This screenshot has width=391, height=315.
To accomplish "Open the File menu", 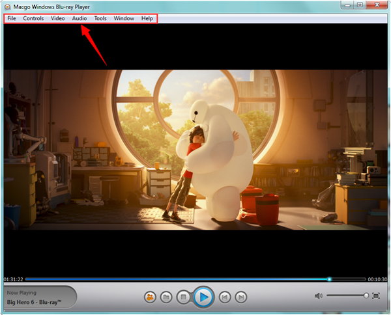I will point(12,18).
